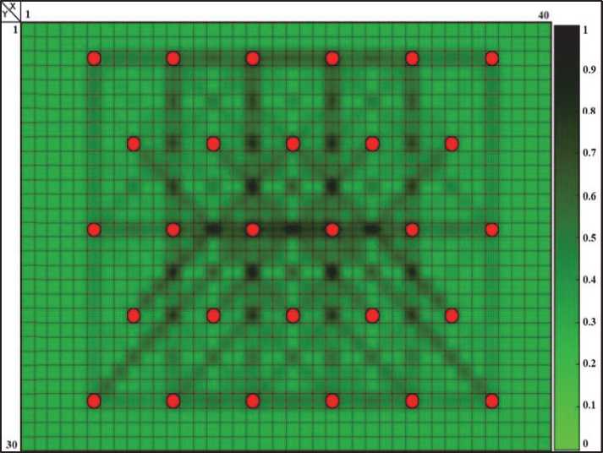This screenshot has width=603, height=453.
Task: Select the top-right corner red marker
Action: point(492,58)
